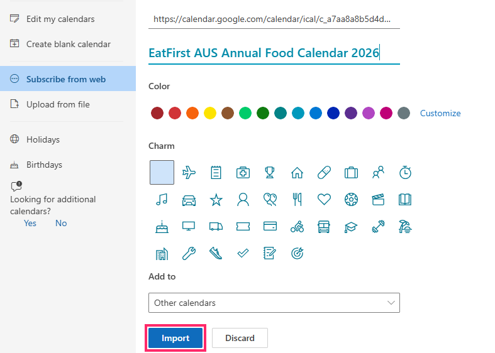The image size is (495, 353).
Task: Choose the balloons charm icon
Action: (x=270, y=200)
